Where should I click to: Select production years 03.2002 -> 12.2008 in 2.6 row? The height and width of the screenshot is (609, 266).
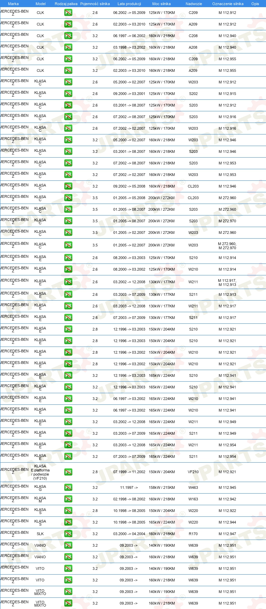coord(129,282)
